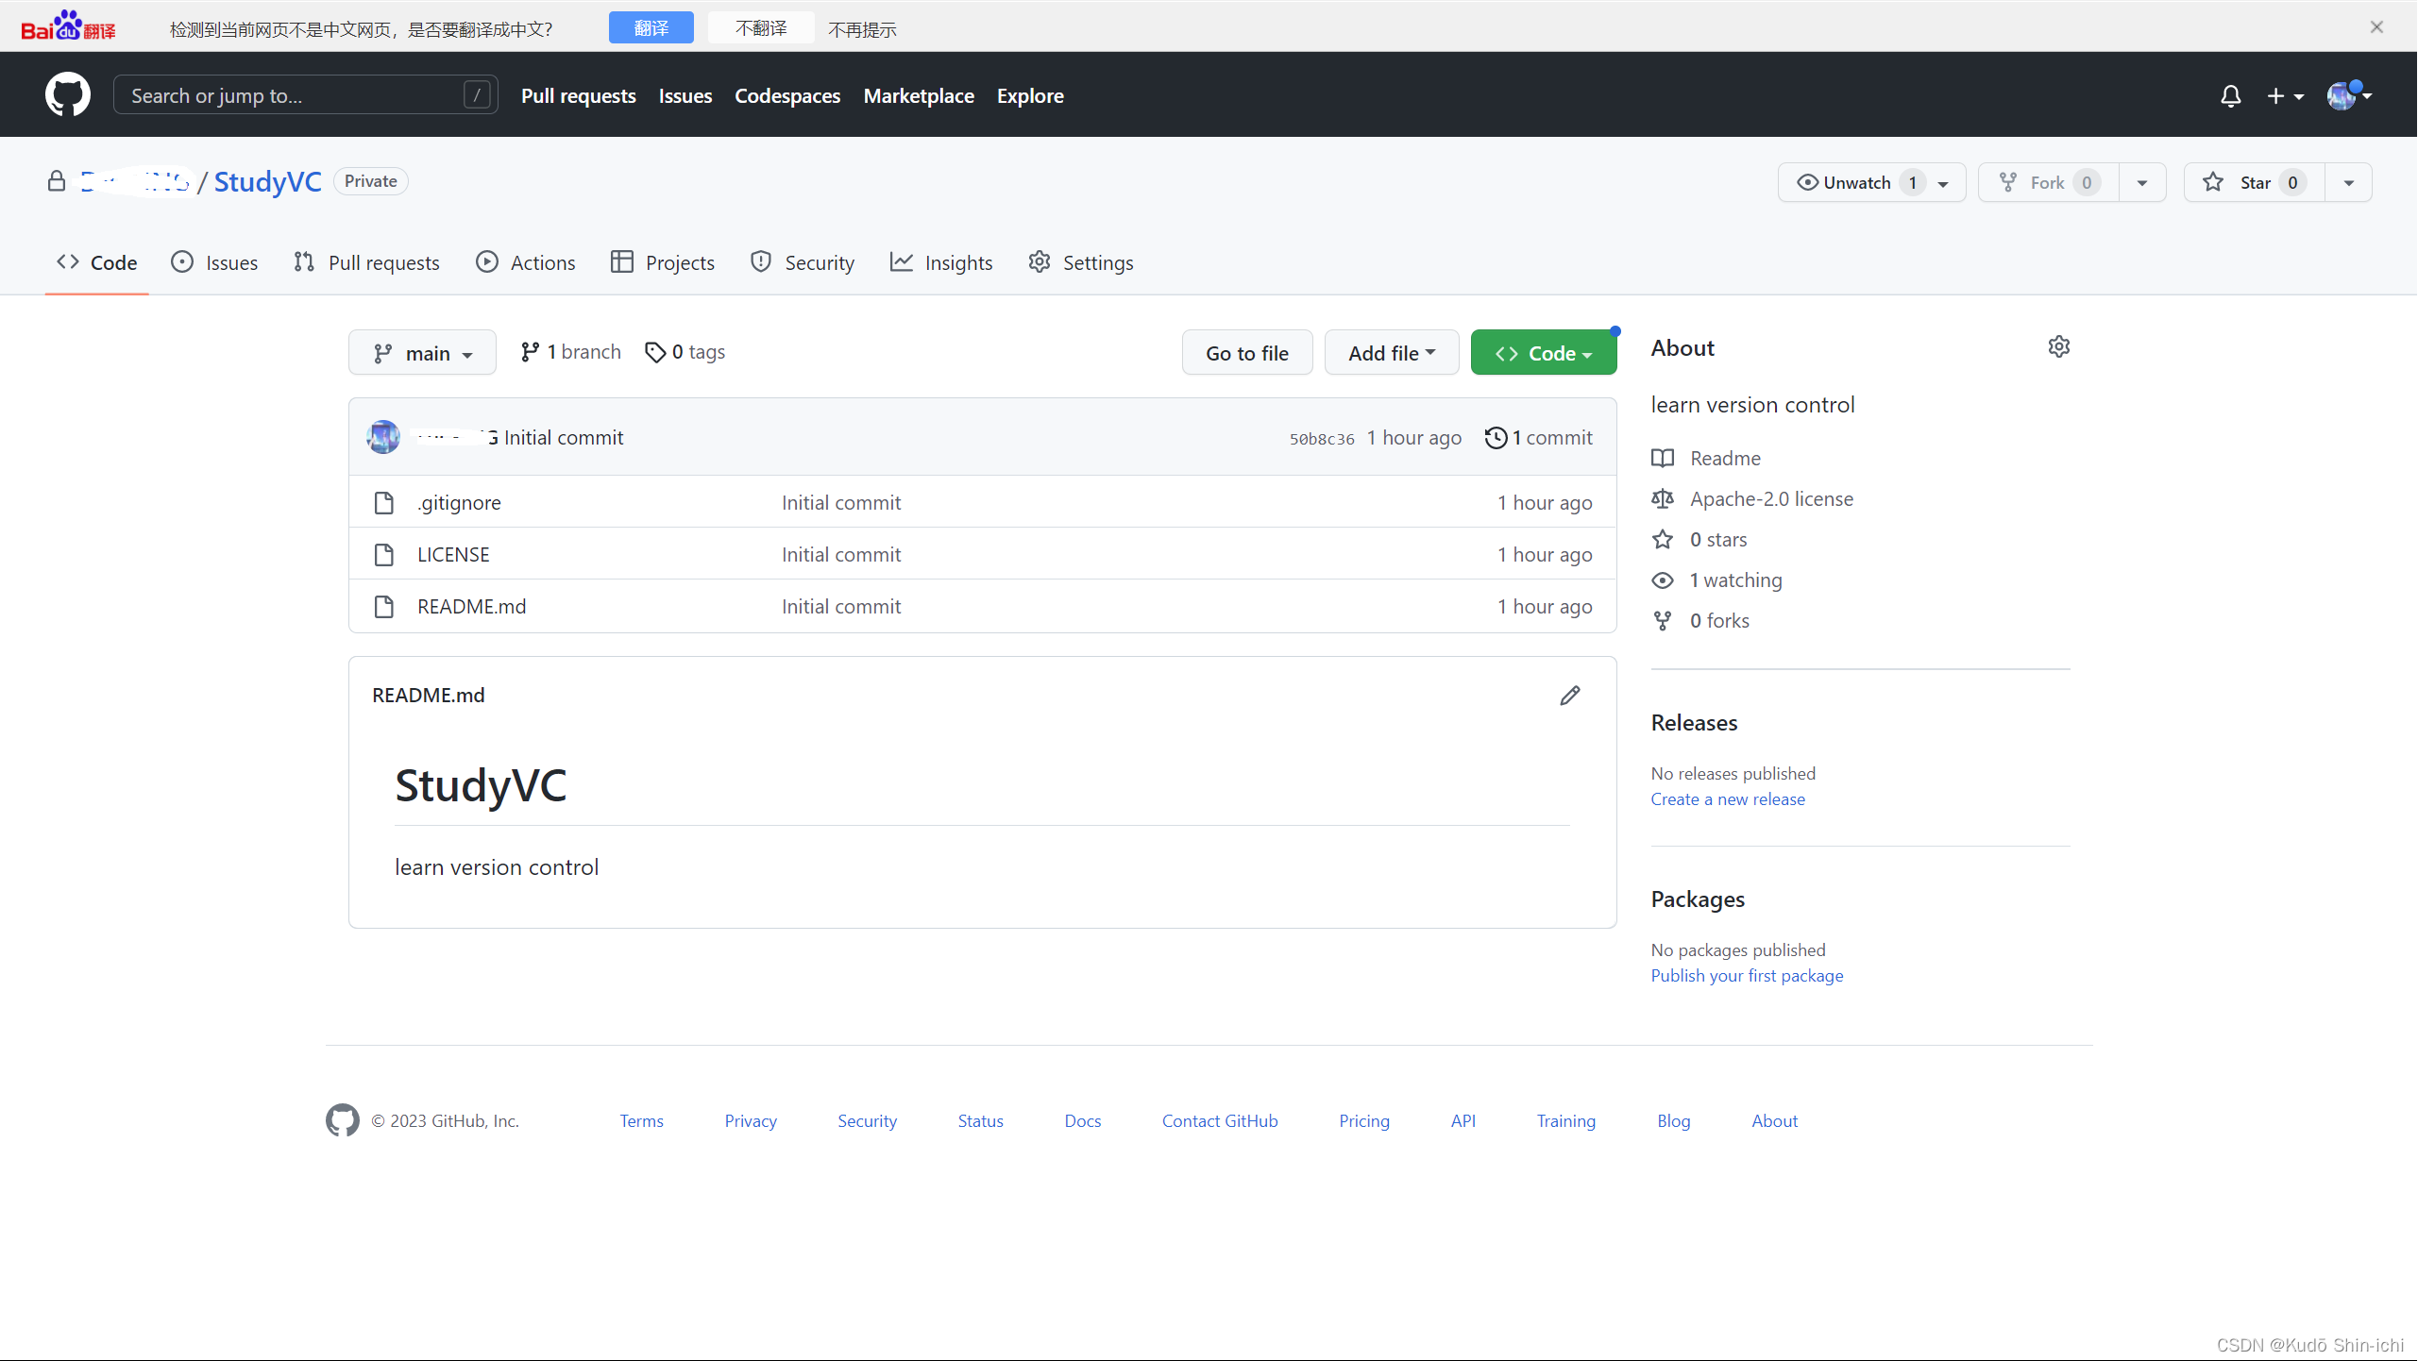The image size is (2418, 1361).
Task: Open the Readme link in About
Action: pyautogui.click(x=1725, y=459)
